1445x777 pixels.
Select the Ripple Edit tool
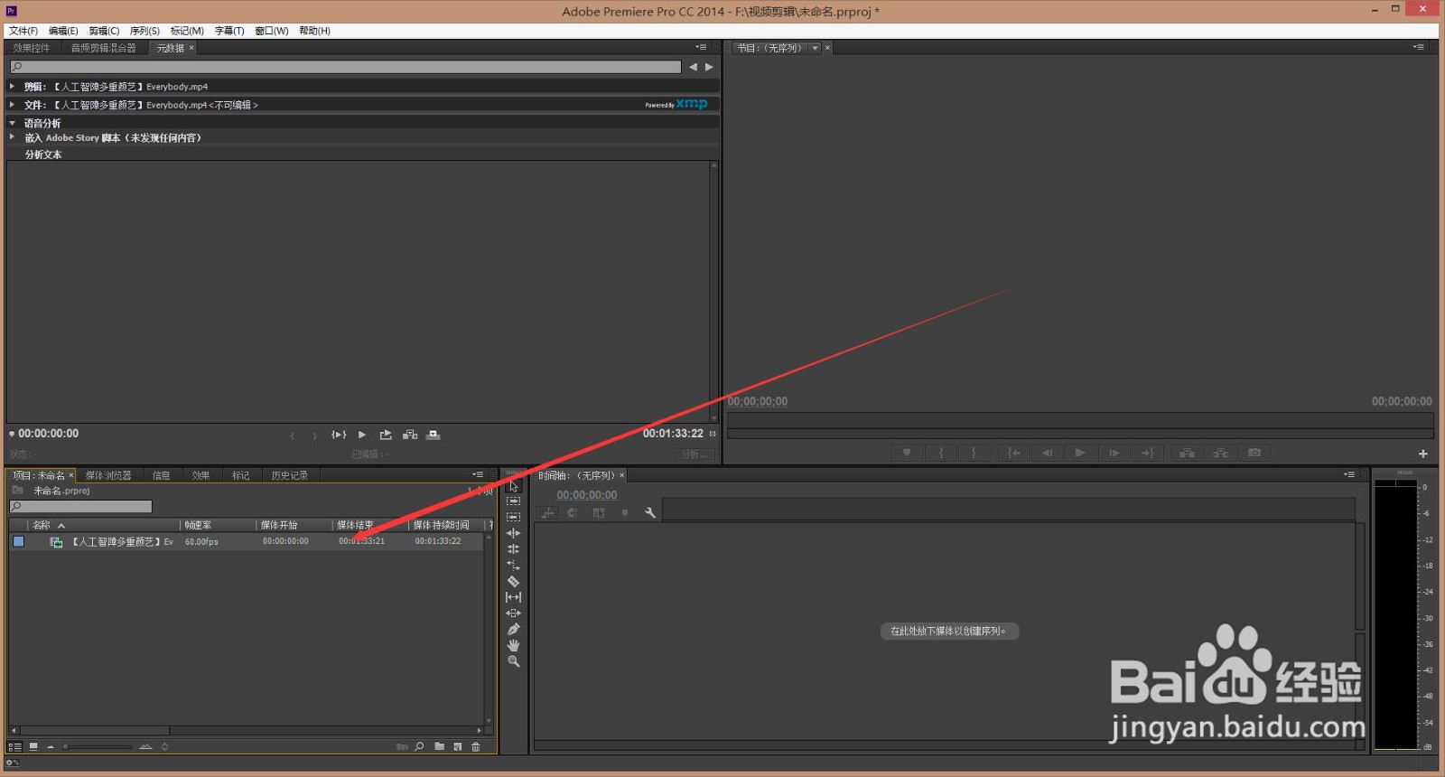[x=513, y=533]
